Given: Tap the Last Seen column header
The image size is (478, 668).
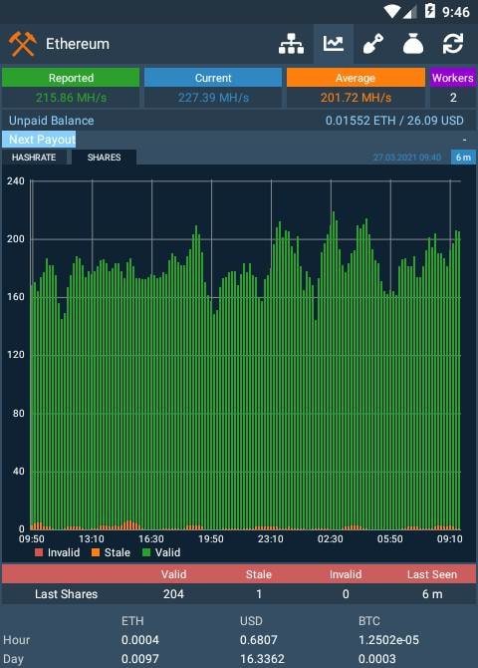Looking at the screenshot, I should pos(432,574).
